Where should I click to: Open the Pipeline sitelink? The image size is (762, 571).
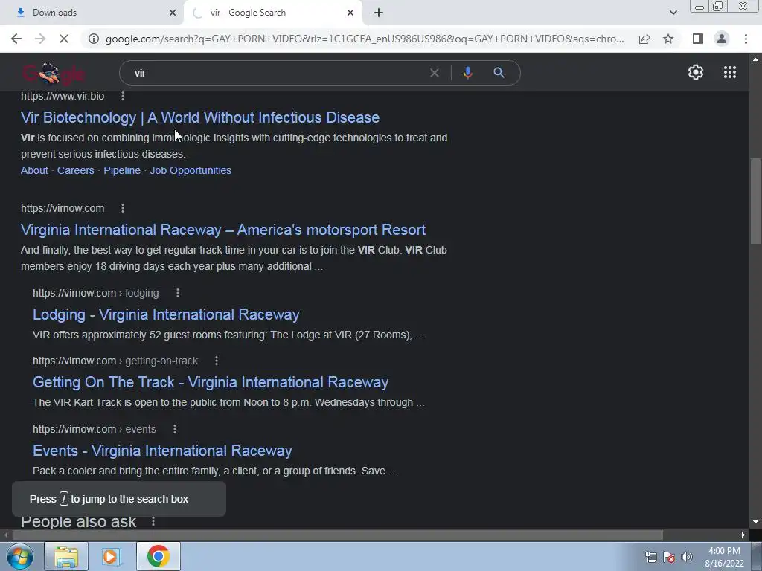pos(122,170)
